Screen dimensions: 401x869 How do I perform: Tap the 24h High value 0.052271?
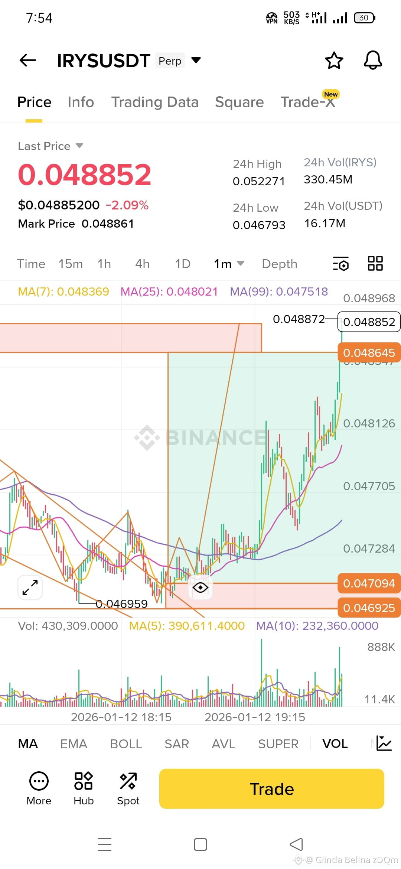tap(259, 181)
